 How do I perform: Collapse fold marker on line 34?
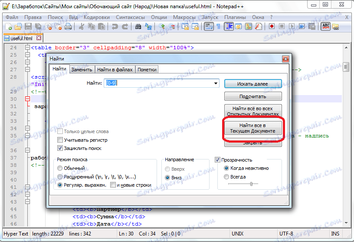[x=27, y=128]
